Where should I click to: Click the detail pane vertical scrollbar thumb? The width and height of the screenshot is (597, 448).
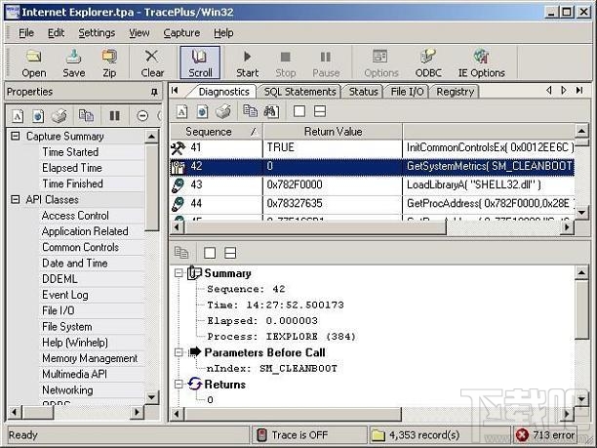(581, 309)
